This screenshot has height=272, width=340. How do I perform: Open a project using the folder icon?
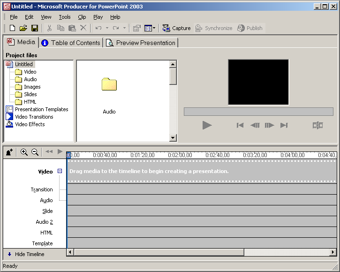pyautogui.click(x=23, y=28)
